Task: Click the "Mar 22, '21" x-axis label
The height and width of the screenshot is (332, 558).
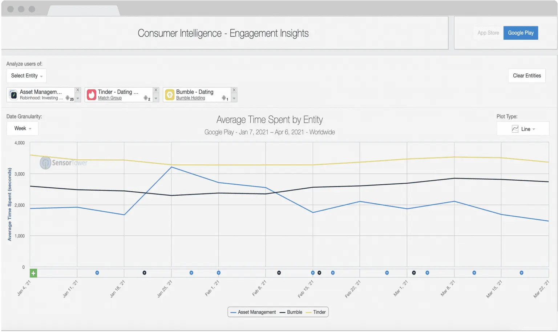Action: (541, 289)
